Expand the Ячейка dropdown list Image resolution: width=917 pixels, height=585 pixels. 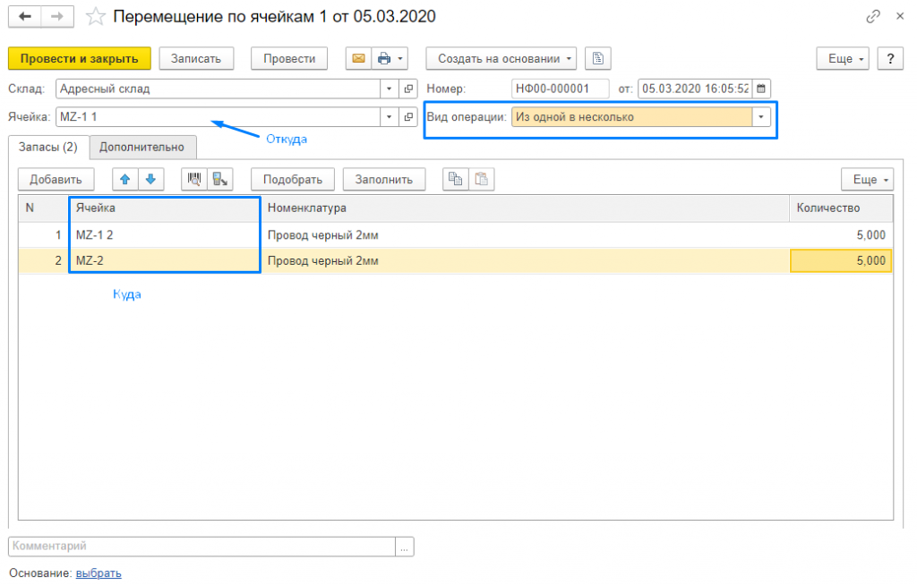[x=389, y=117]
